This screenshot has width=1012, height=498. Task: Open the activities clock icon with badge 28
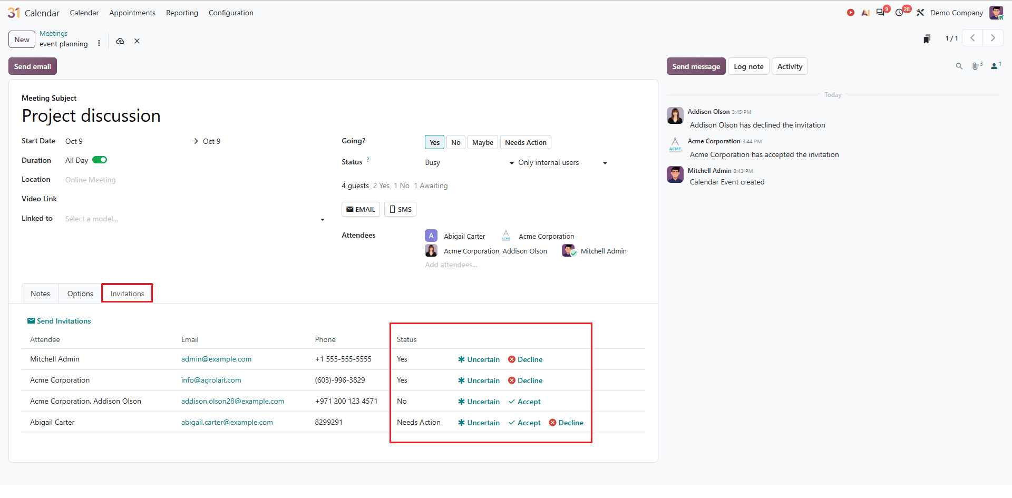(900, 13)
